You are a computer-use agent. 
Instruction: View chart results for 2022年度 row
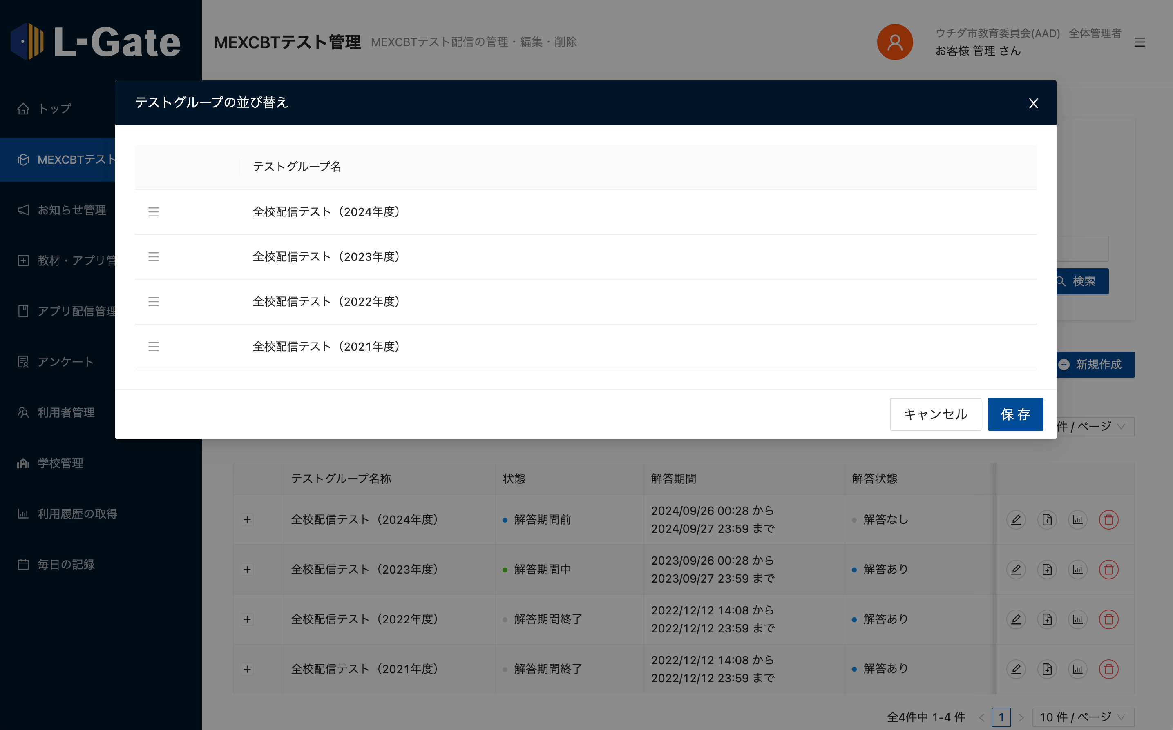[1078, 619]
